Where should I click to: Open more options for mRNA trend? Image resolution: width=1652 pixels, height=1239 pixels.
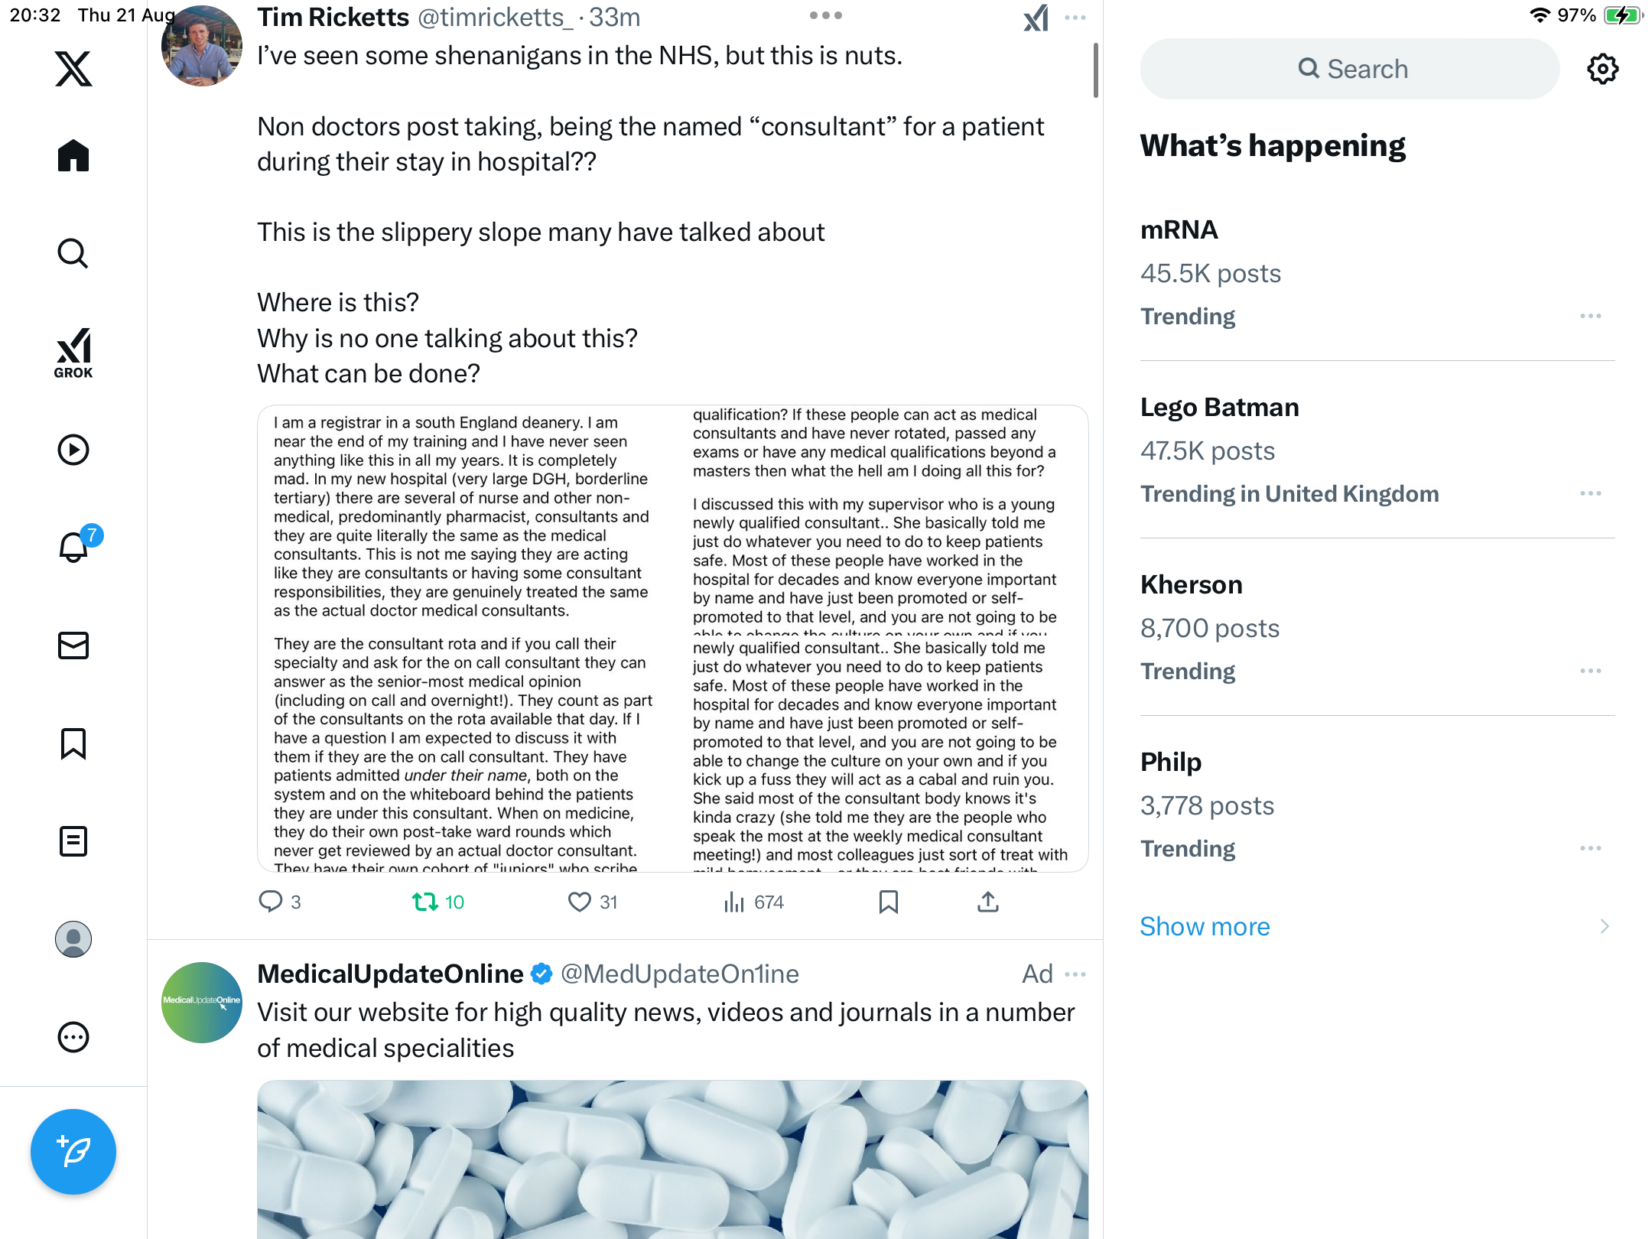pyautogui.click(x=1590, y=317)
